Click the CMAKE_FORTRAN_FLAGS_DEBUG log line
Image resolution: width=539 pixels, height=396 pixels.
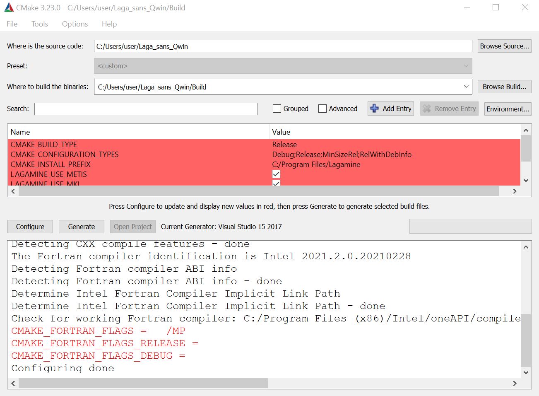98,355
